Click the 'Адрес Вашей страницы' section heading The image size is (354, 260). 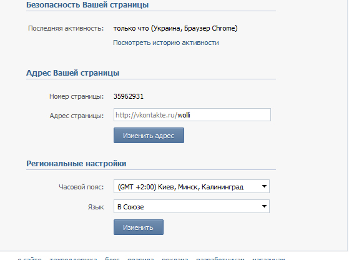72,72
